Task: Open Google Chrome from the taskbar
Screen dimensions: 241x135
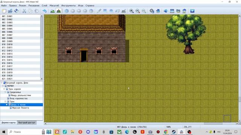Action: [x=166, y=132]
